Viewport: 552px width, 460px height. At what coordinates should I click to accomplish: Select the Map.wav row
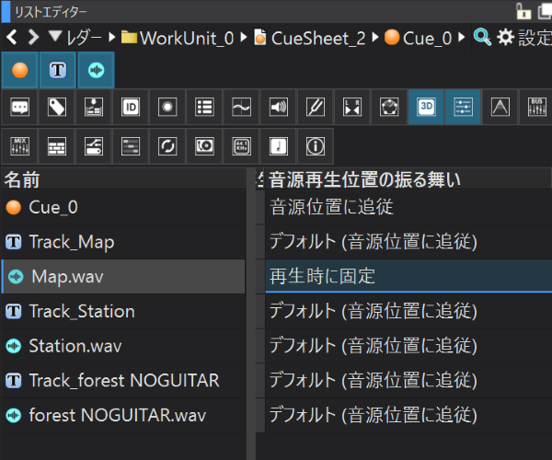[123, 276]
